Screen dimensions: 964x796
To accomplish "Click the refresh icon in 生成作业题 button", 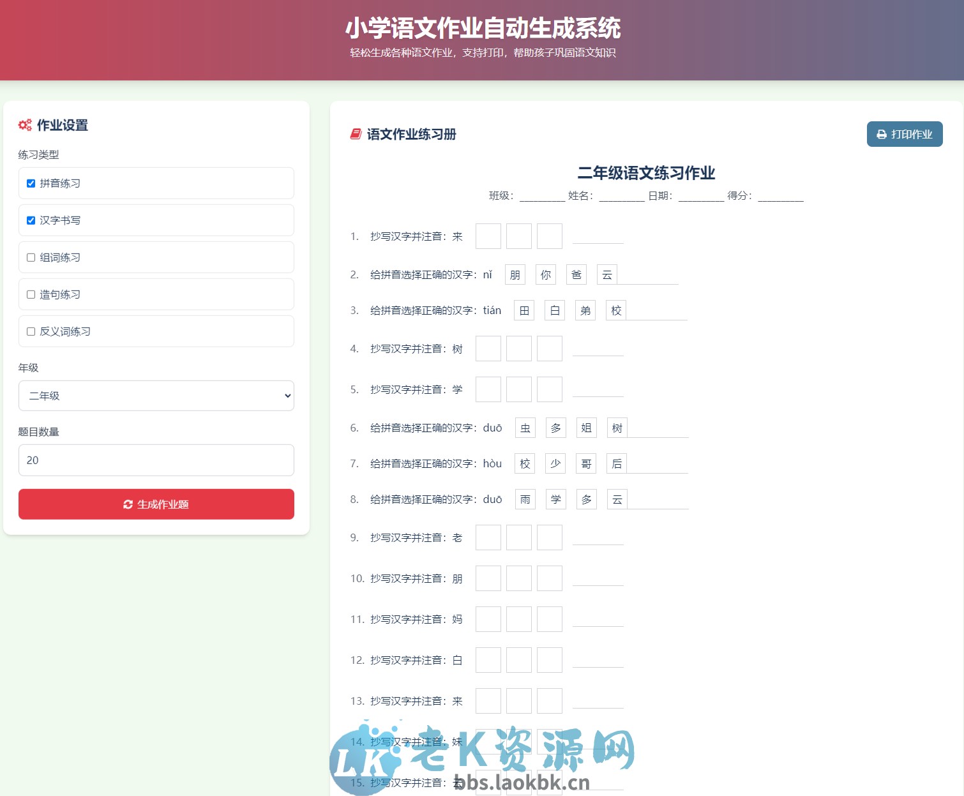I will pos(128,504).
